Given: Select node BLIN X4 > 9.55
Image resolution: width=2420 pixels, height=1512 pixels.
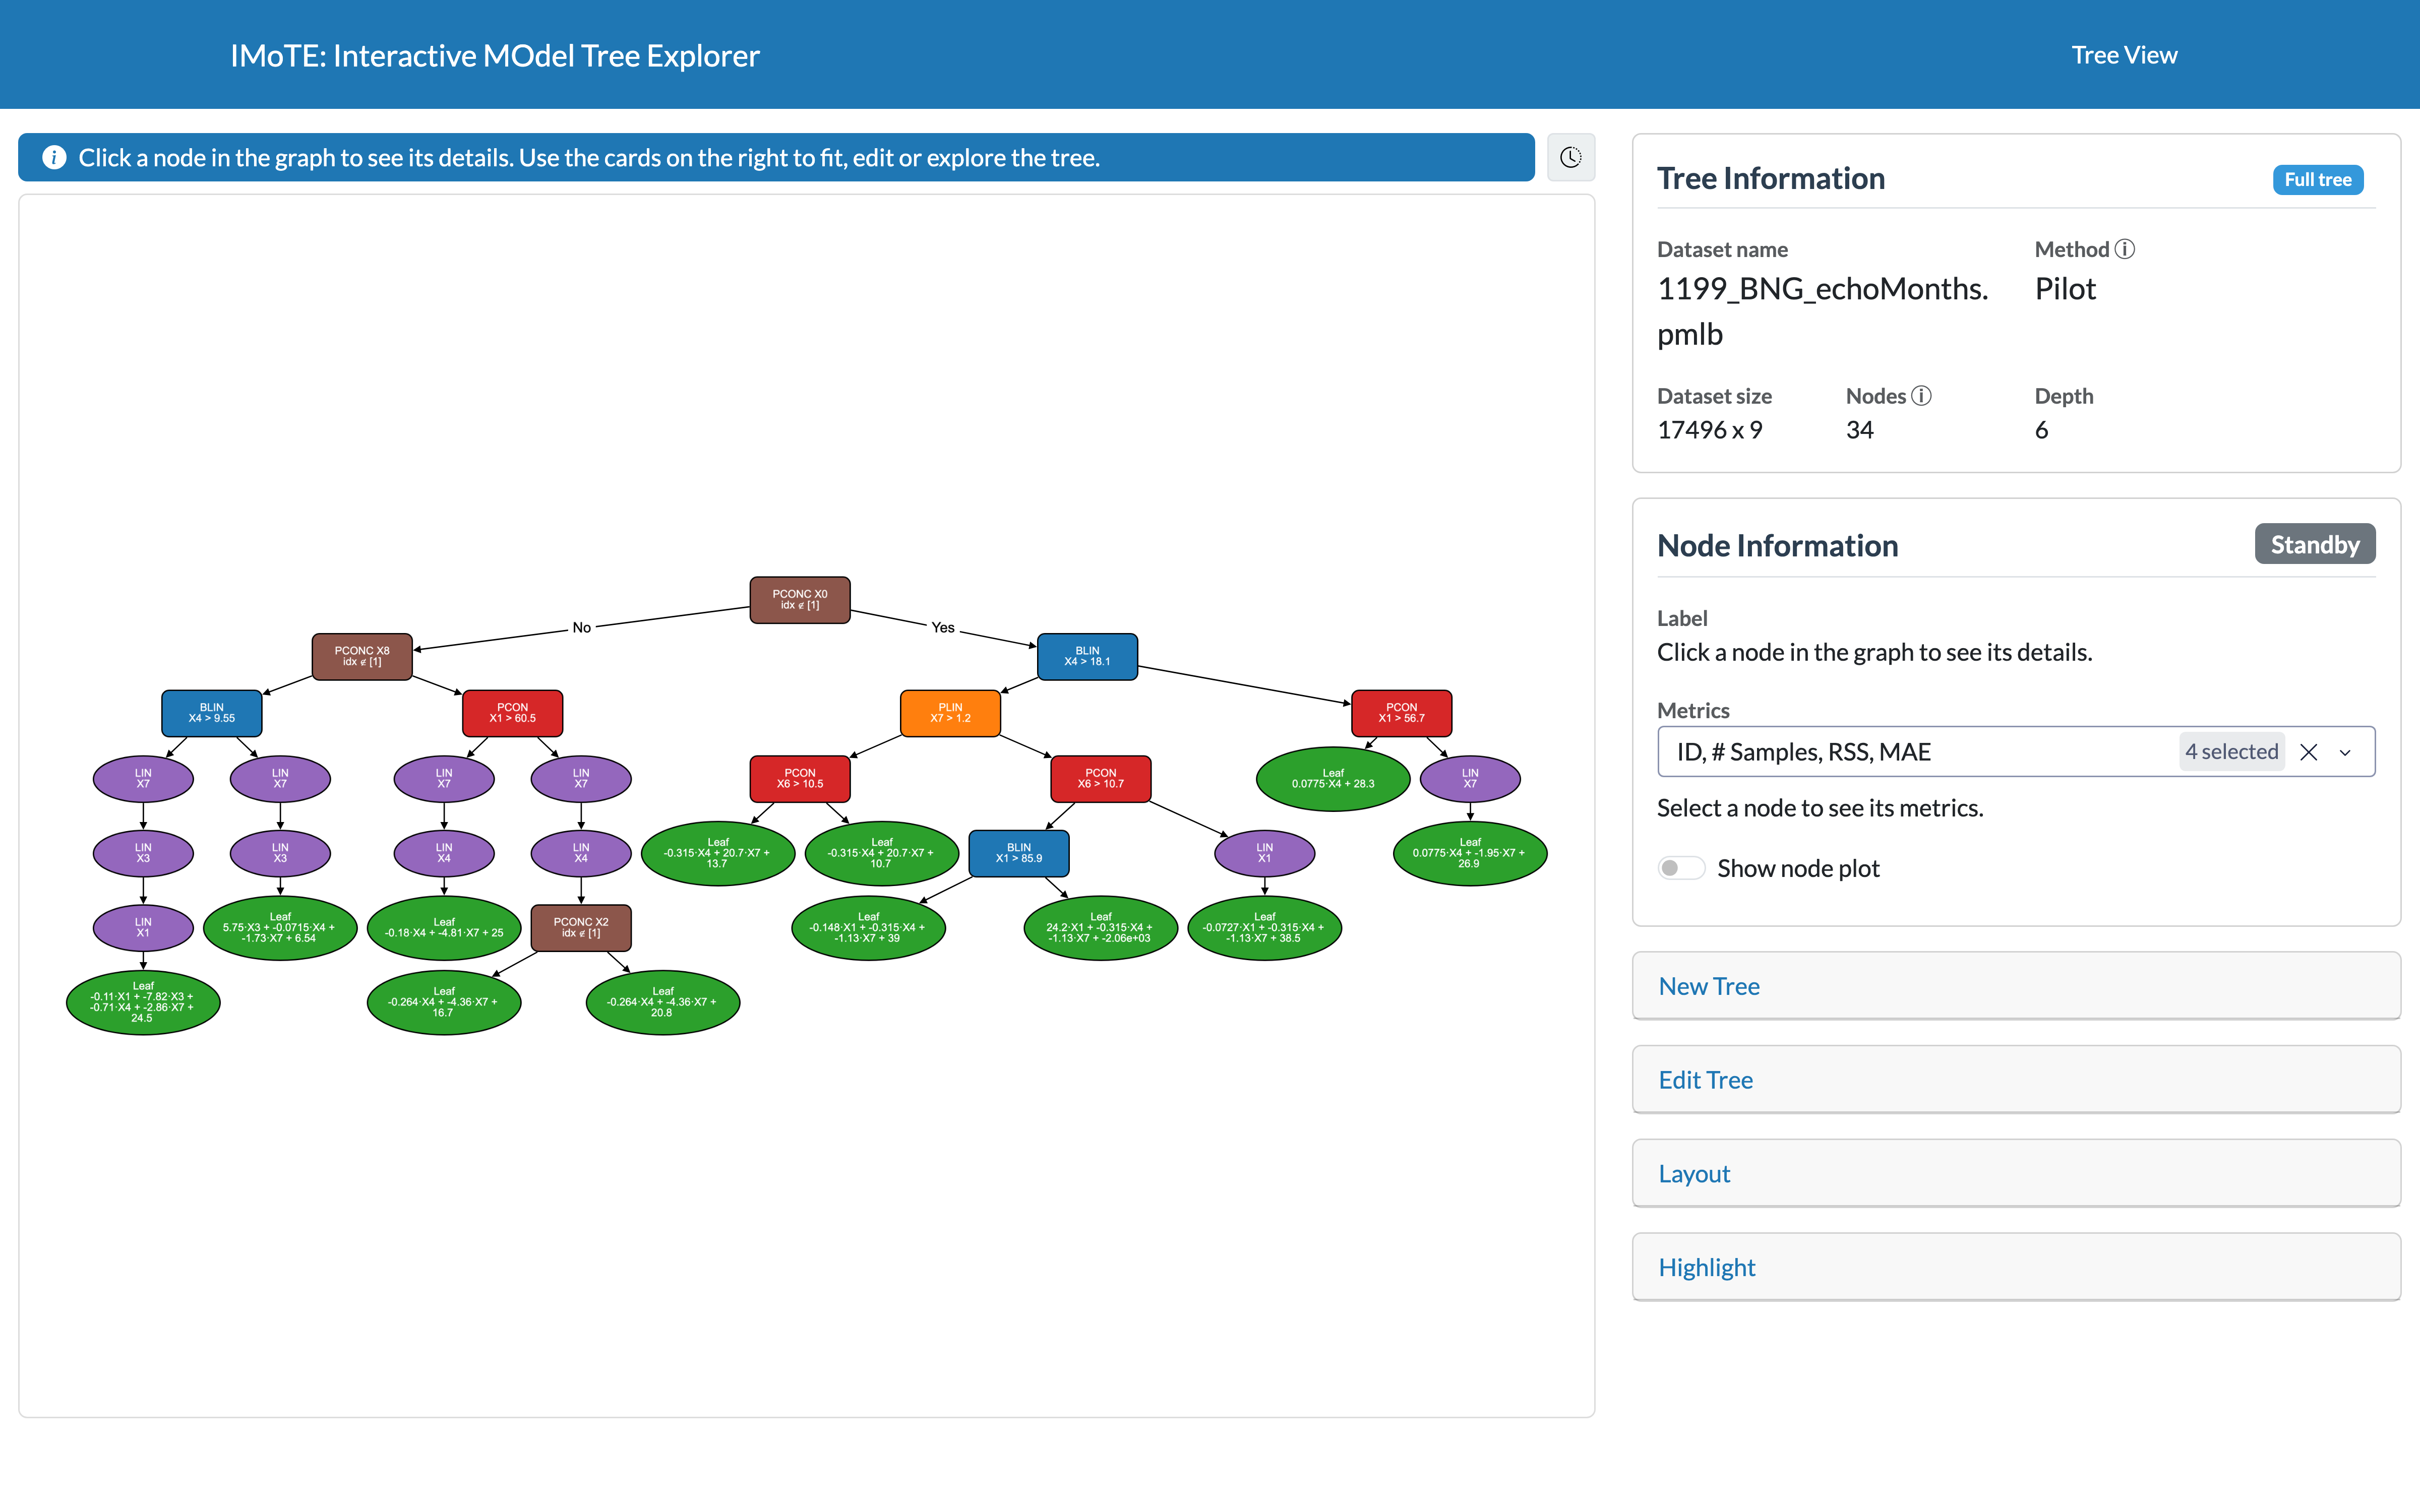Looking at the screenshot, I should (212, 713).
